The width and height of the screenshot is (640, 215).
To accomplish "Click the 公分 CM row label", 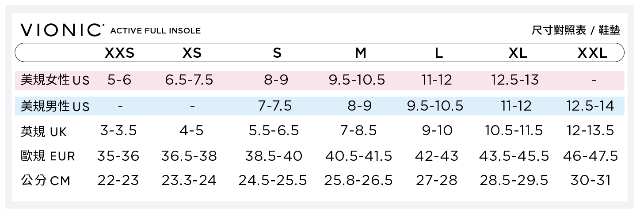I will coord(46,181).
